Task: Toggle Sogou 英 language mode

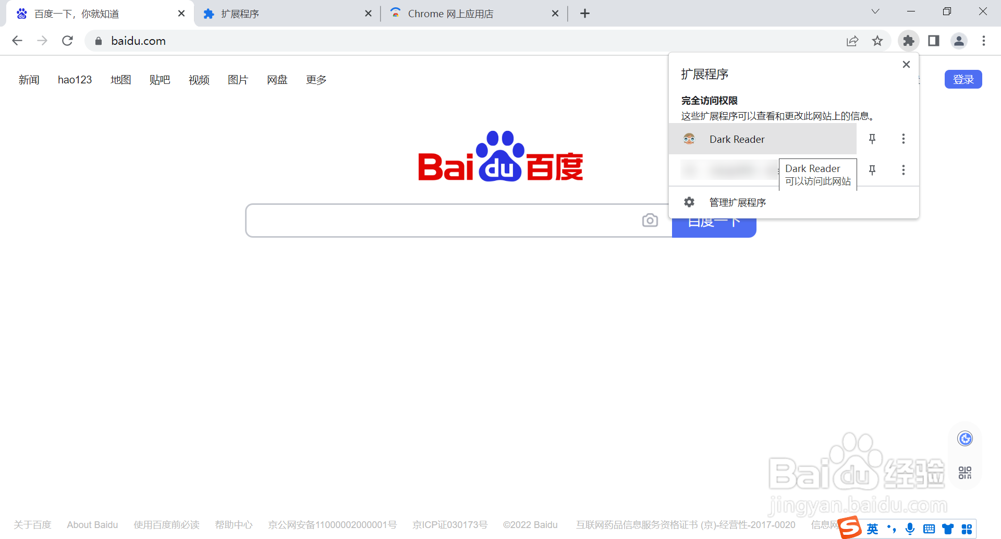Action: [872, 529]
